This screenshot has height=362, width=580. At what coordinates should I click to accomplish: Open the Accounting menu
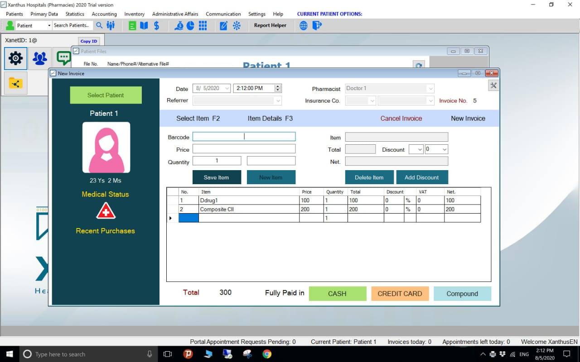(104, 14)
